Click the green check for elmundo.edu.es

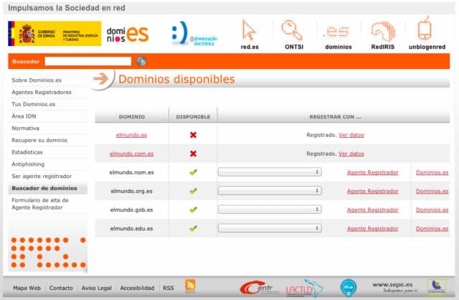(x=193, y=228)
